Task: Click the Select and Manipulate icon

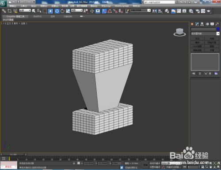Action: (92, 11)
